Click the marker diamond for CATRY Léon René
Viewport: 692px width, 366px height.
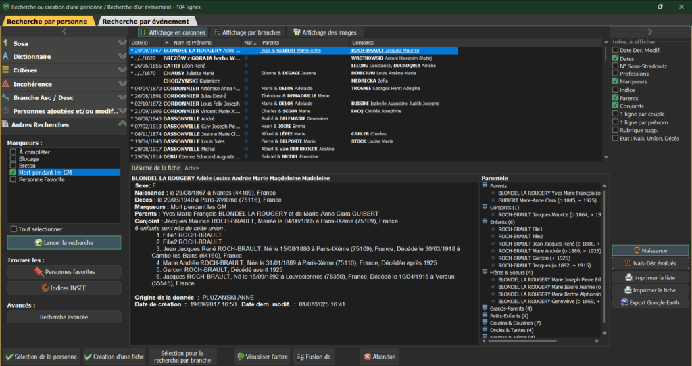coord(246,66)
